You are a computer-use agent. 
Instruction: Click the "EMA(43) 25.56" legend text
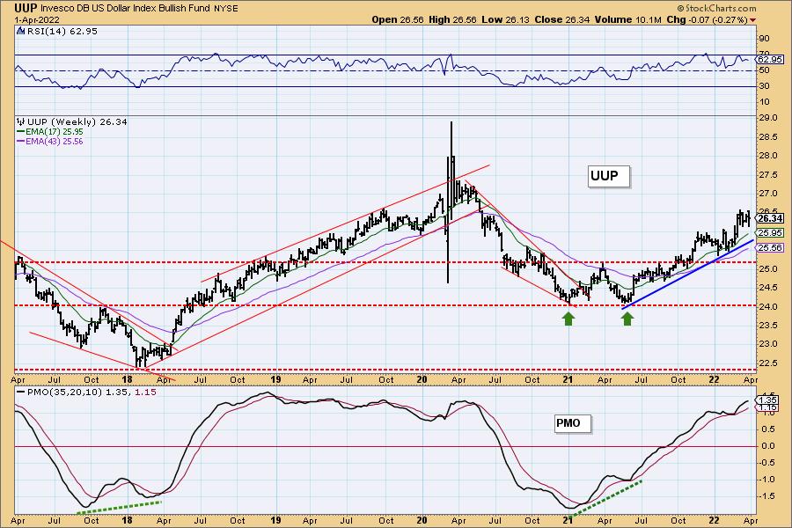pos(55,142)
